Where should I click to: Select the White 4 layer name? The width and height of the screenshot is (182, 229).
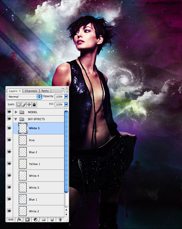[x=34, y=176]
